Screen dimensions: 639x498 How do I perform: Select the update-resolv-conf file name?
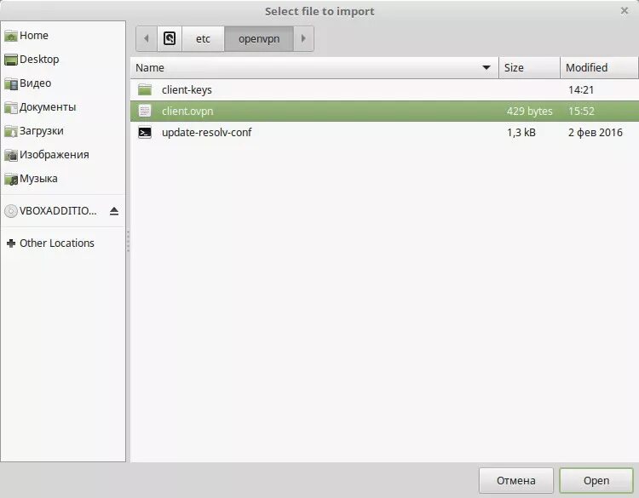click(x=207, y=132)
